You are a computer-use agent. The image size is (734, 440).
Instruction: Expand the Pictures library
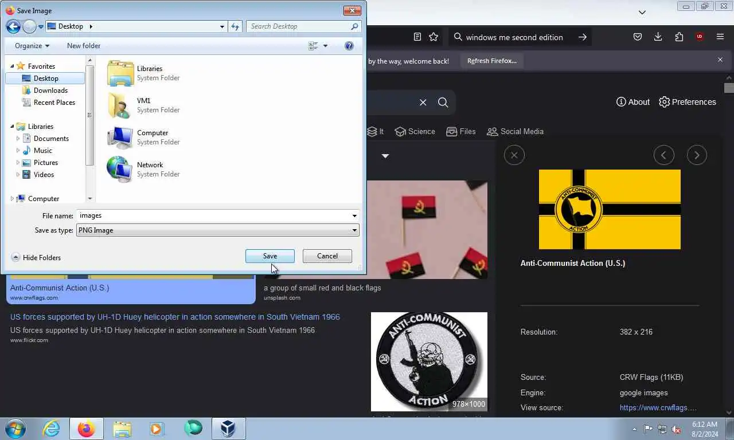[x=18, y=163]
